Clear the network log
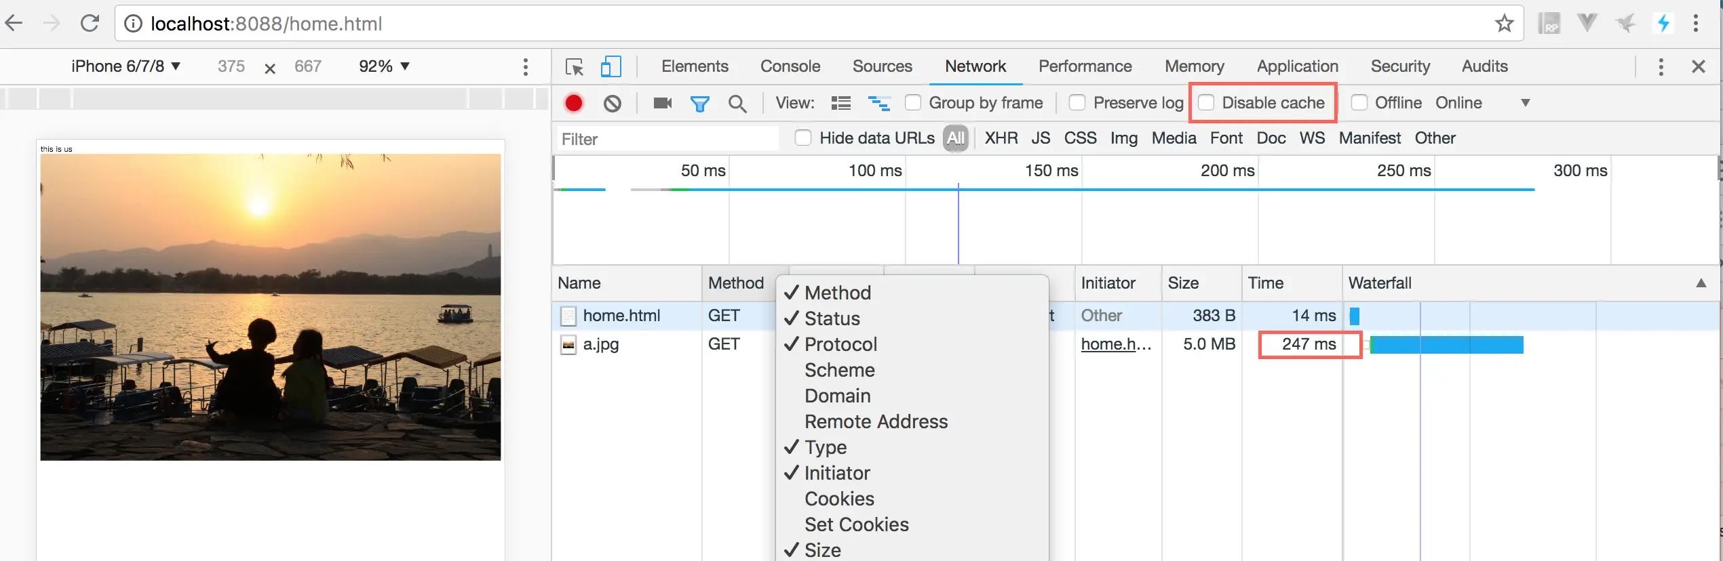The height and width of the screenshot is (561, 1723). [x=613, y=103]
